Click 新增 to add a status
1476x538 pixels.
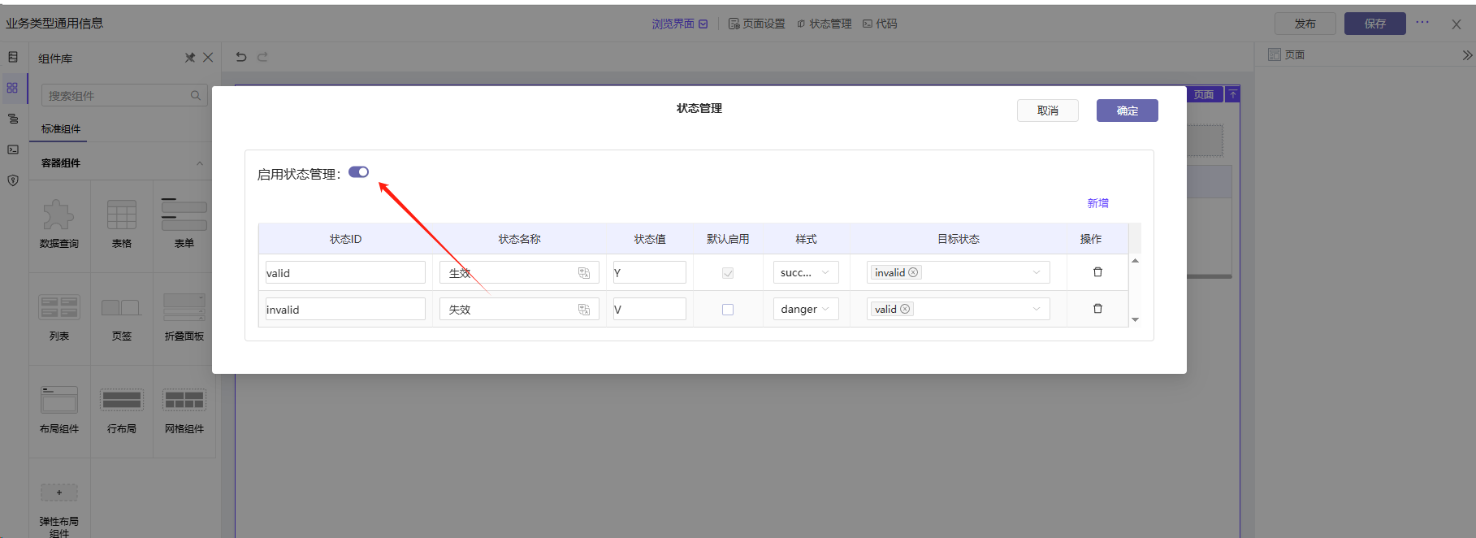[x=1097, y=203]
